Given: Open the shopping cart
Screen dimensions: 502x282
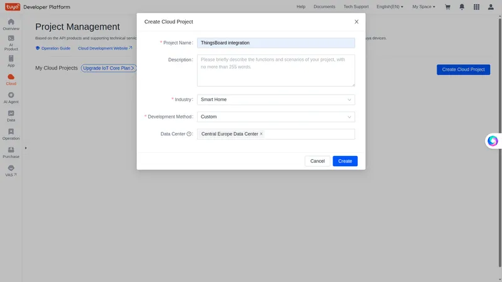Looking at the screenshot, I should coord(447,7).
